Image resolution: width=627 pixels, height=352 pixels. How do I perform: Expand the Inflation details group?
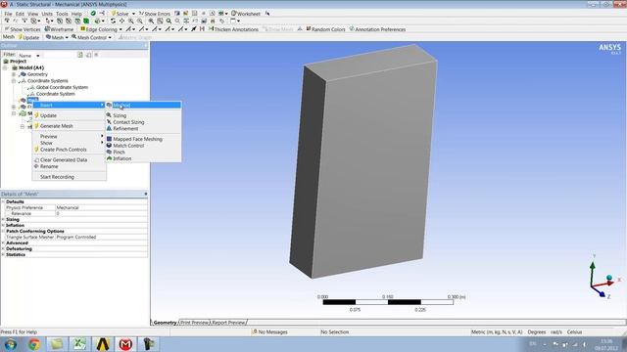3,225
